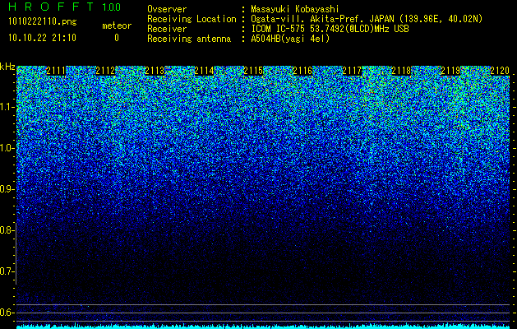The width and height of the screenshot is (517, 329).
Task: Click the 0.8 frequency axis label
Action: (6, 230)
